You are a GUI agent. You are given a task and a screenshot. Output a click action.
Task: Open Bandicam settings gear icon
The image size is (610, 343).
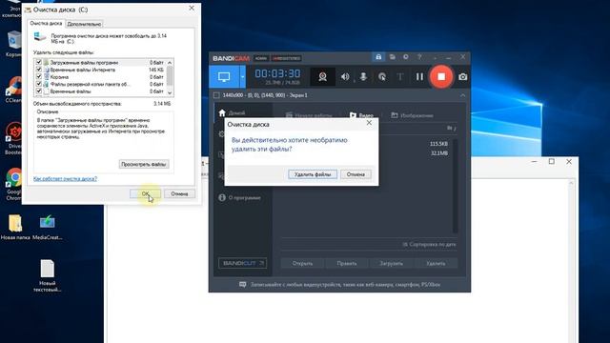click(x=406, y=57)
